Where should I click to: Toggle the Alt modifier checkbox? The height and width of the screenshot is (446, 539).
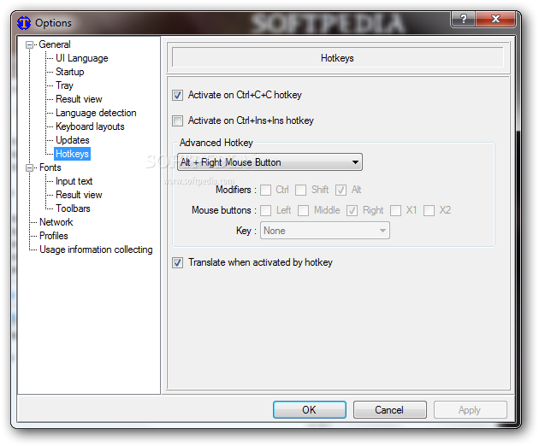[x=341, y=190]
